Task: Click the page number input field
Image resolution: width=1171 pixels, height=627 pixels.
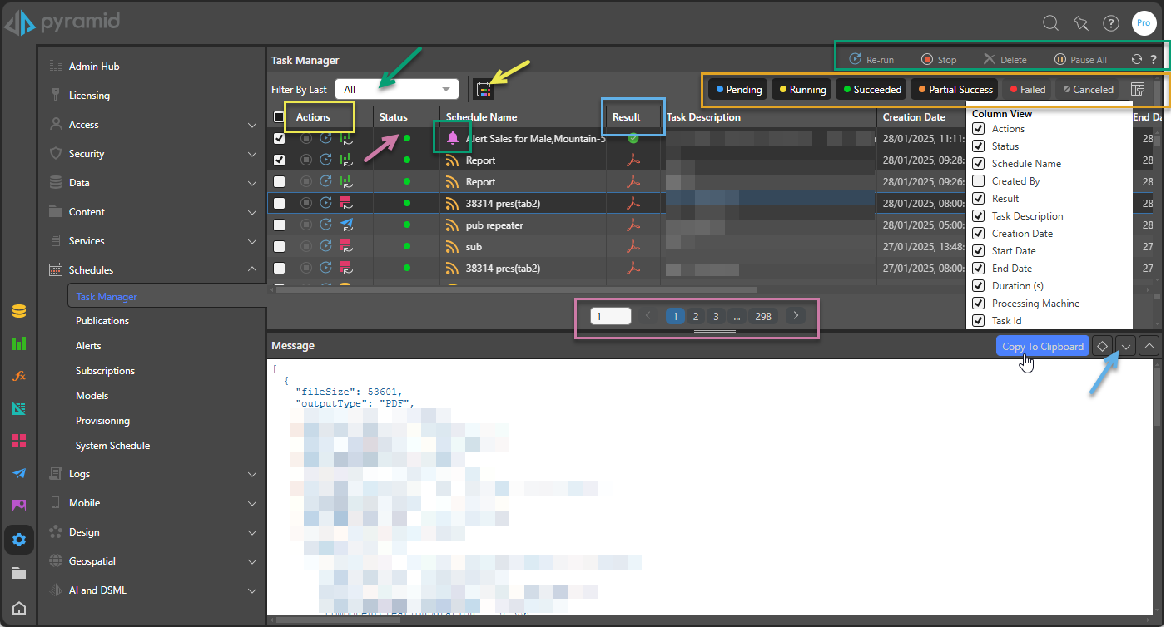Action: click(611, 316)
